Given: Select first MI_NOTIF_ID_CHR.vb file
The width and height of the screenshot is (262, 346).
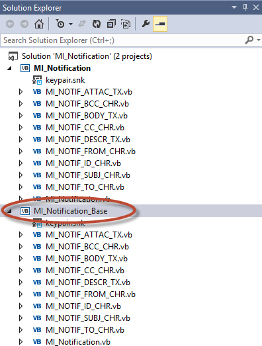Looking at the screenshot, I should click(83, 163).
